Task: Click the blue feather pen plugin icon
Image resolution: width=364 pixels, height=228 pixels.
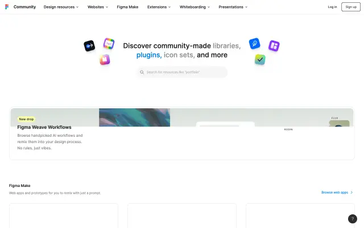Action: 254,43
